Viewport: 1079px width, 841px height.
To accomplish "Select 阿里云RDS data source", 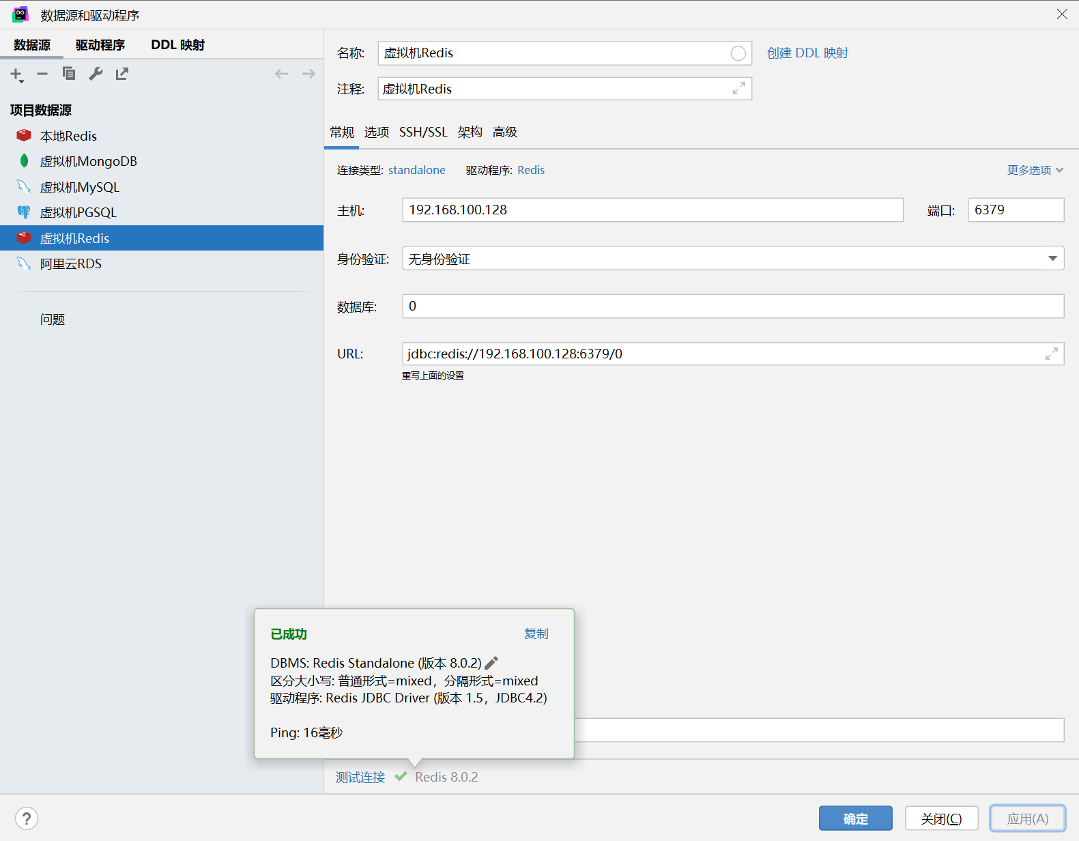I will pyautogui.click(x=162, y=263).
